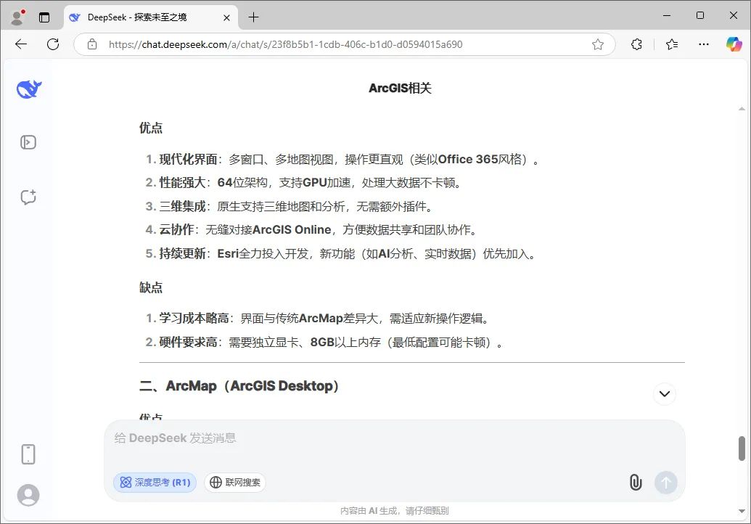Open a new browser tab with plus
The height and width of the screenshot is (524, 751).
click(x=253, y=17)
